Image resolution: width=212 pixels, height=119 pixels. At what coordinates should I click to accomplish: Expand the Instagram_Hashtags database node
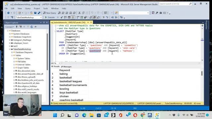click(x=10, y=40)
